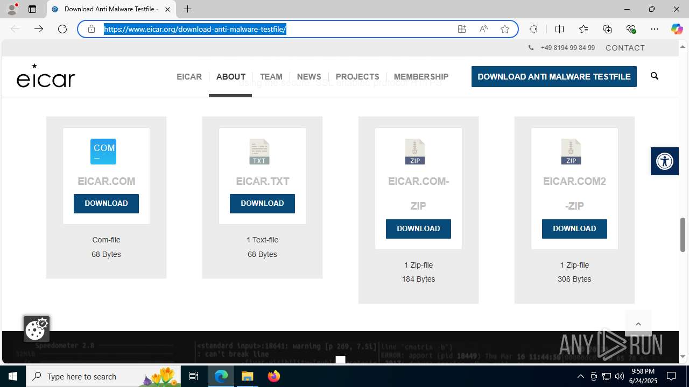Open the accessibility tools widget
Screen dimensions: 689x387
[665, 161]
